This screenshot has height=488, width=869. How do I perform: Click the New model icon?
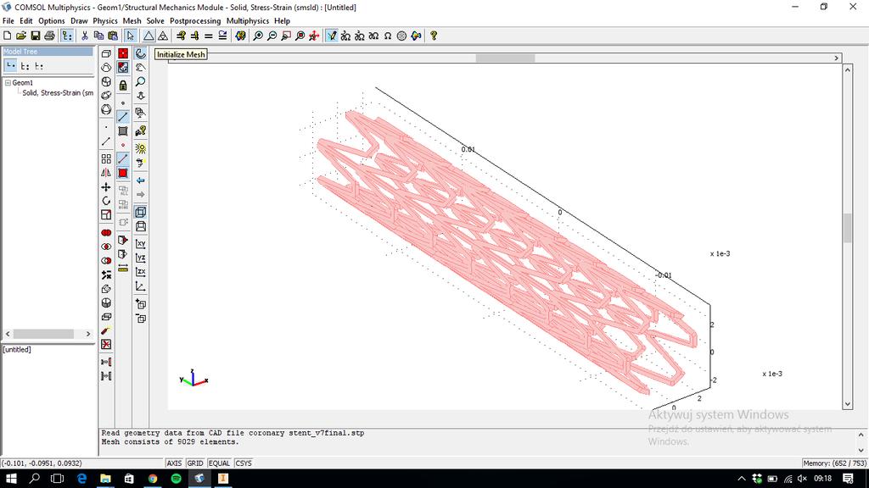coord(7,36)
